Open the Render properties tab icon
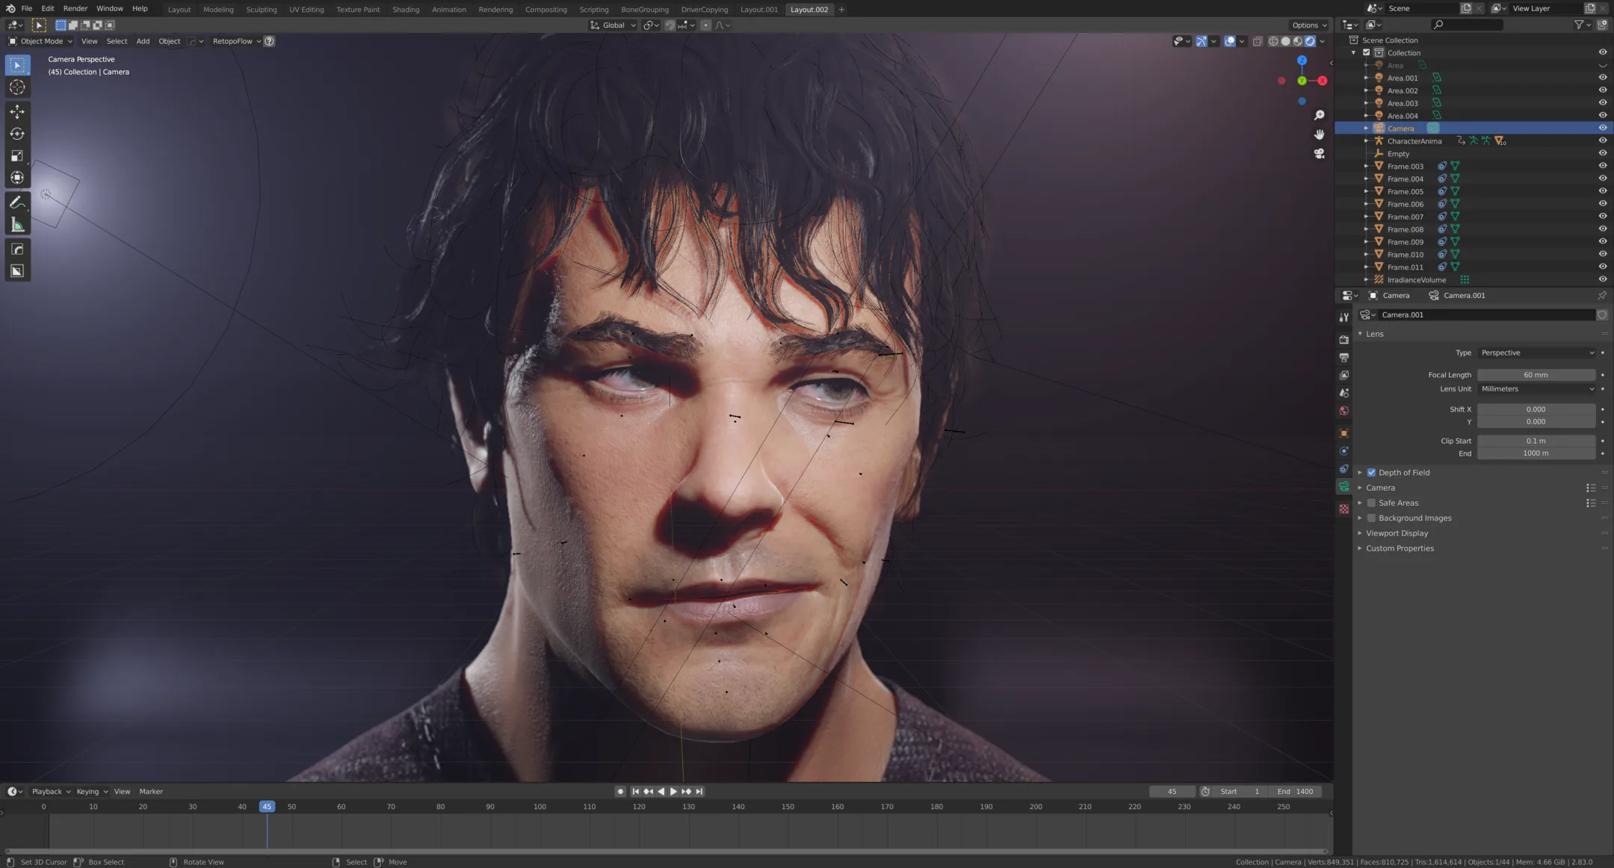This screenshot has width=1614, height=868. click(x=1344, y=340)
